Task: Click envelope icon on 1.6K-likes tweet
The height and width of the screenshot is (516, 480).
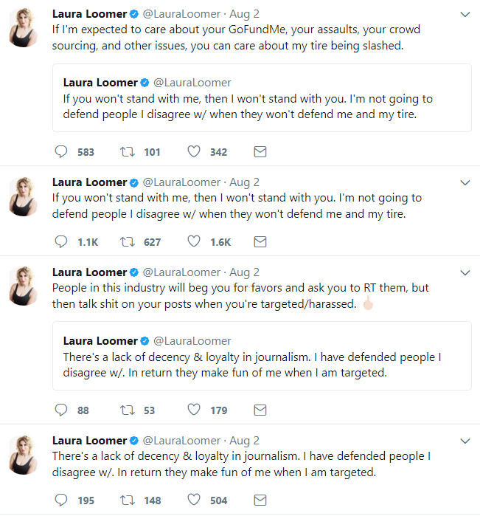Action: [260, 241]
